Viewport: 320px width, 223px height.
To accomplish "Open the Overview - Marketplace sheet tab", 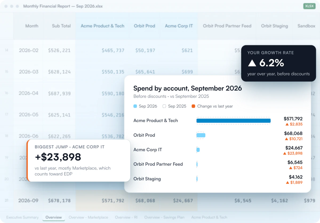I will 88,217.
